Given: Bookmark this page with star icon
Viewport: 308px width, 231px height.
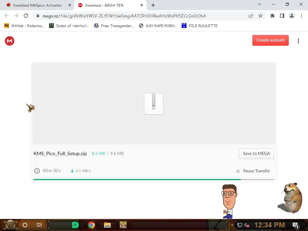Looking at the screenshot, I should [260, 16].
